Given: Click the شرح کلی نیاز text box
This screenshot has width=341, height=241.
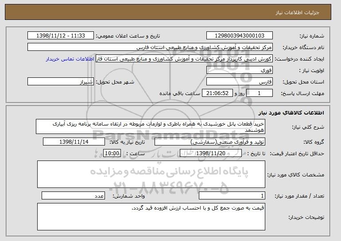Looking at the screenshot, I should point(151,126).
